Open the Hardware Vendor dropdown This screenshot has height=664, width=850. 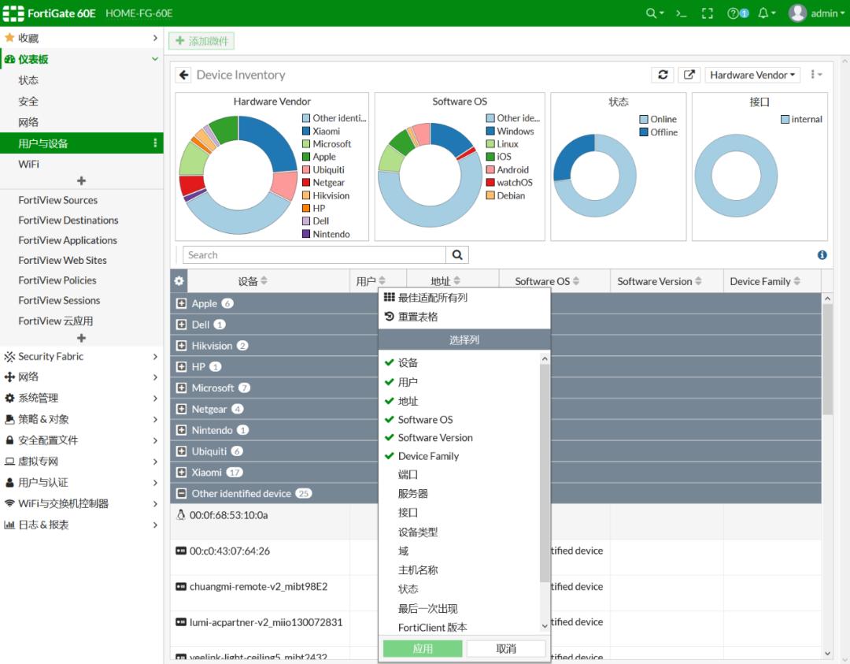(752, 75)
